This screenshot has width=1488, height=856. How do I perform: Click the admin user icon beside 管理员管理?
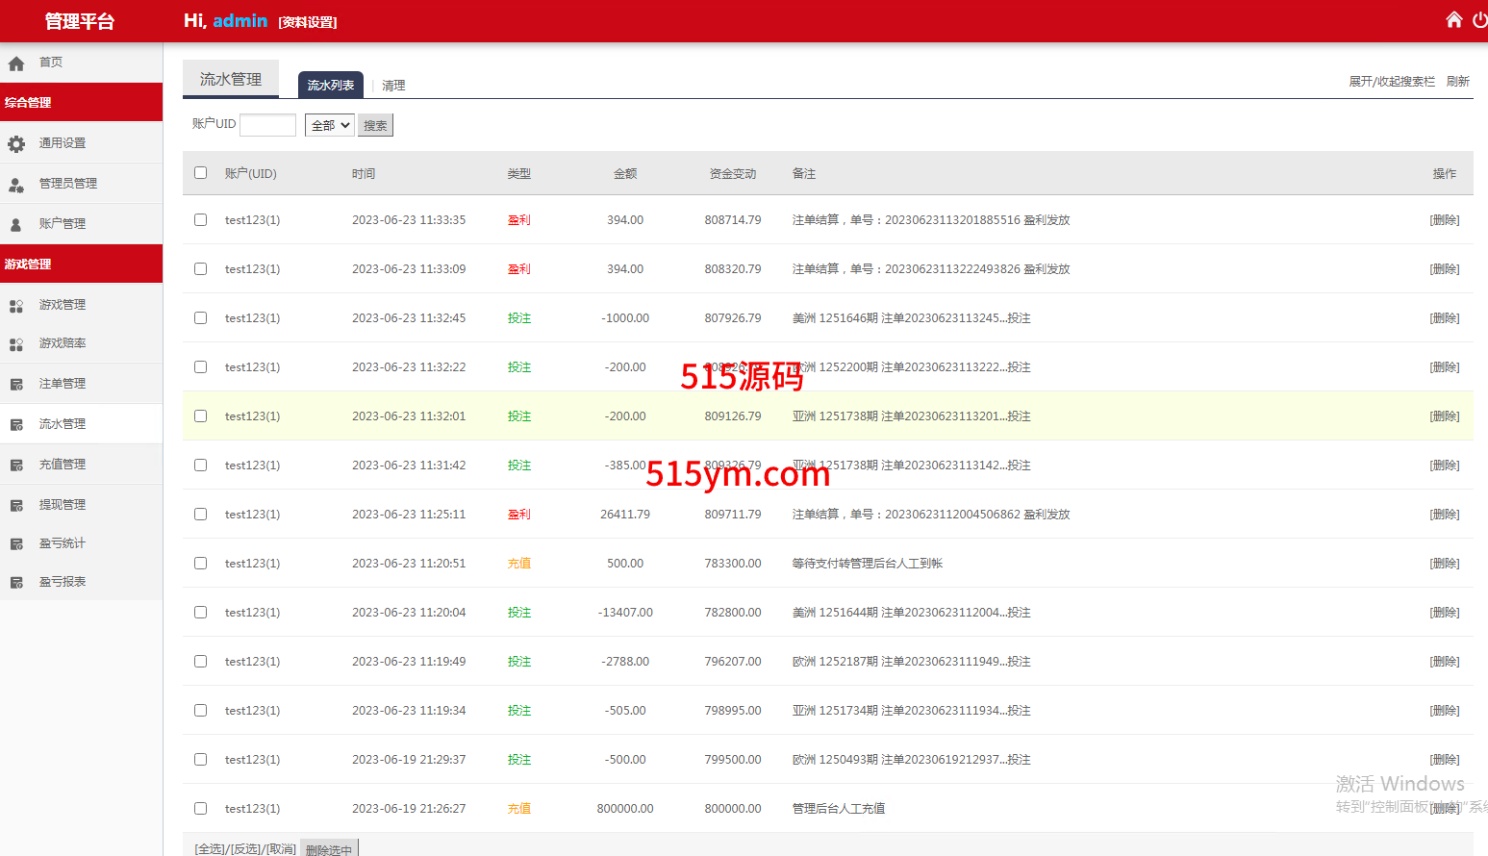click(16, 184)
